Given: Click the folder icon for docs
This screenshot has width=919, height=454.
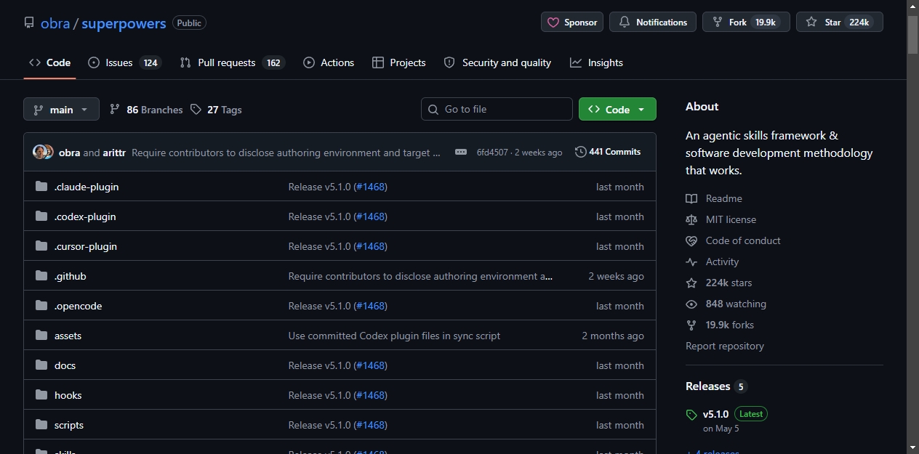Looking at the screenshot, I should click(41, 365).
